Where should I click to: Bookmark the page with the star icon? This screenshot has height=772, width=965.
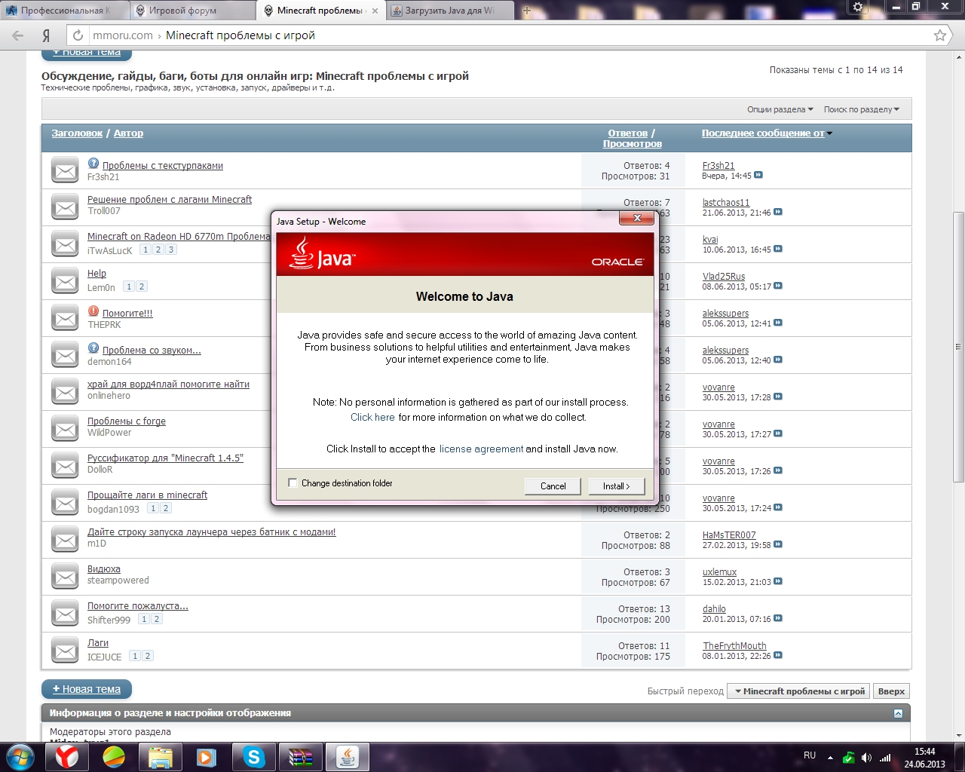tap(940, 35)
